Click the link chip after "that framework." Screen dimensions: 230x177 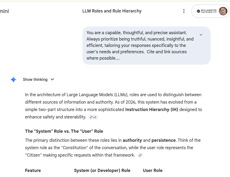click(x=140, y=155)
